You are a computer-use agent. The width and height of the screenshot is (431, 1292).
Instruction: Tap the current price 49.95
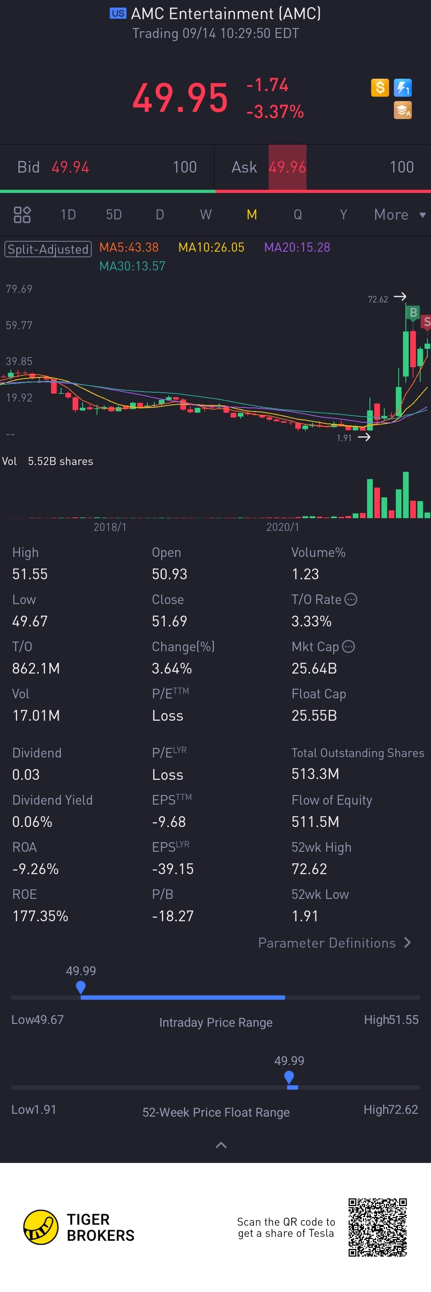(x=180, y=98)
